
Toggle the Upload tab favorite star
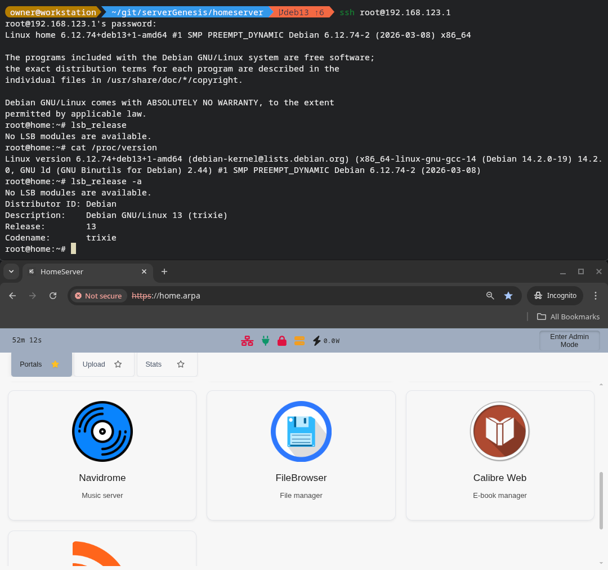[118, 364]
